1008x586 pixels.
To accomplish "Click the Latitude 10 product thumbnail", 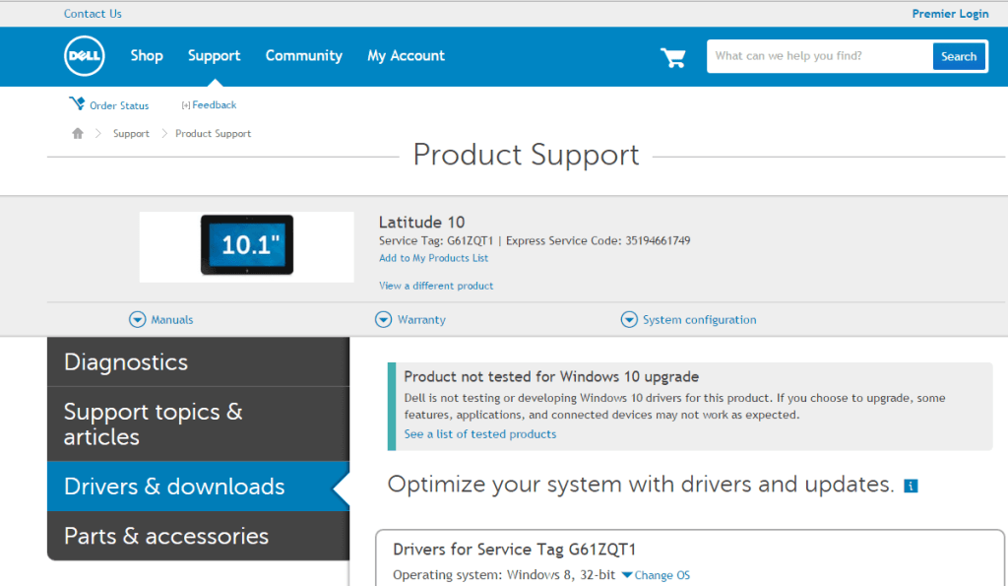I will pyautogui.click(x=246, y=246).
